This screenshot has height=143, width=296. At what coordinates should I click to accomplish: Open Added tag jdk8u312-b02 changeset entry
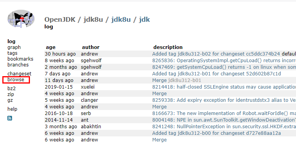(216, 54)
